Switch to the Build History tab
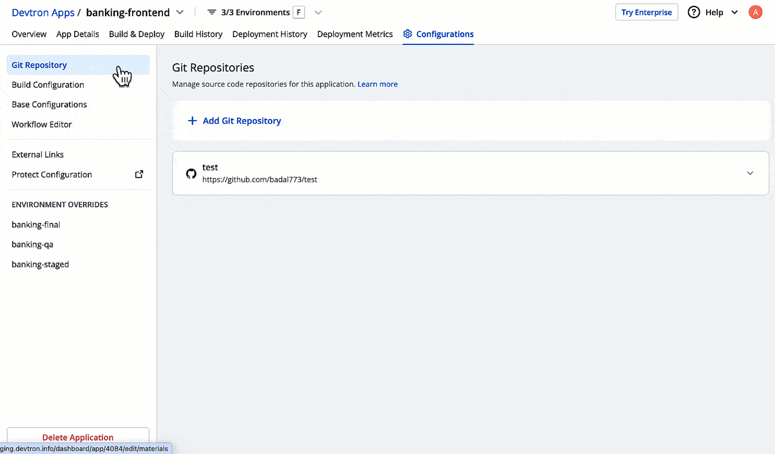Image resolution: width=775 pixels, height=454 pixels. point(198,34)
